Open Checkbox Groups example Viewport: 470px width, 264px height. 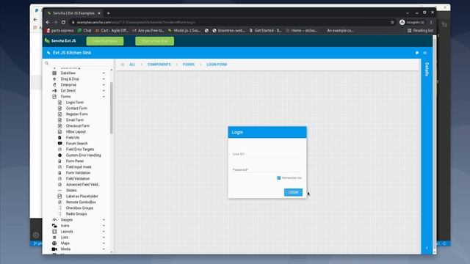(79, 208)
